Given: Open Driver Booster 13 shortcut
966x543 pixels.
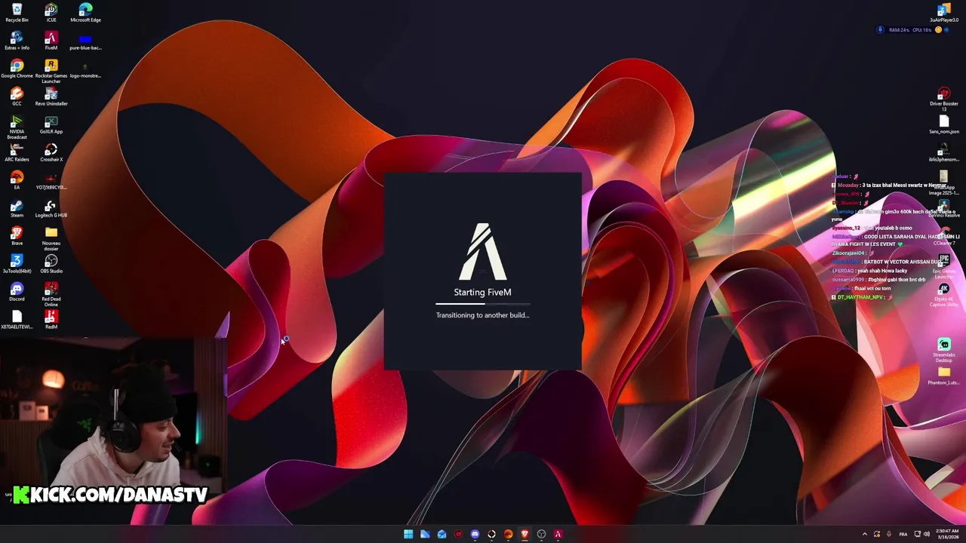Looking at the screenshot, I should point(943,99).
